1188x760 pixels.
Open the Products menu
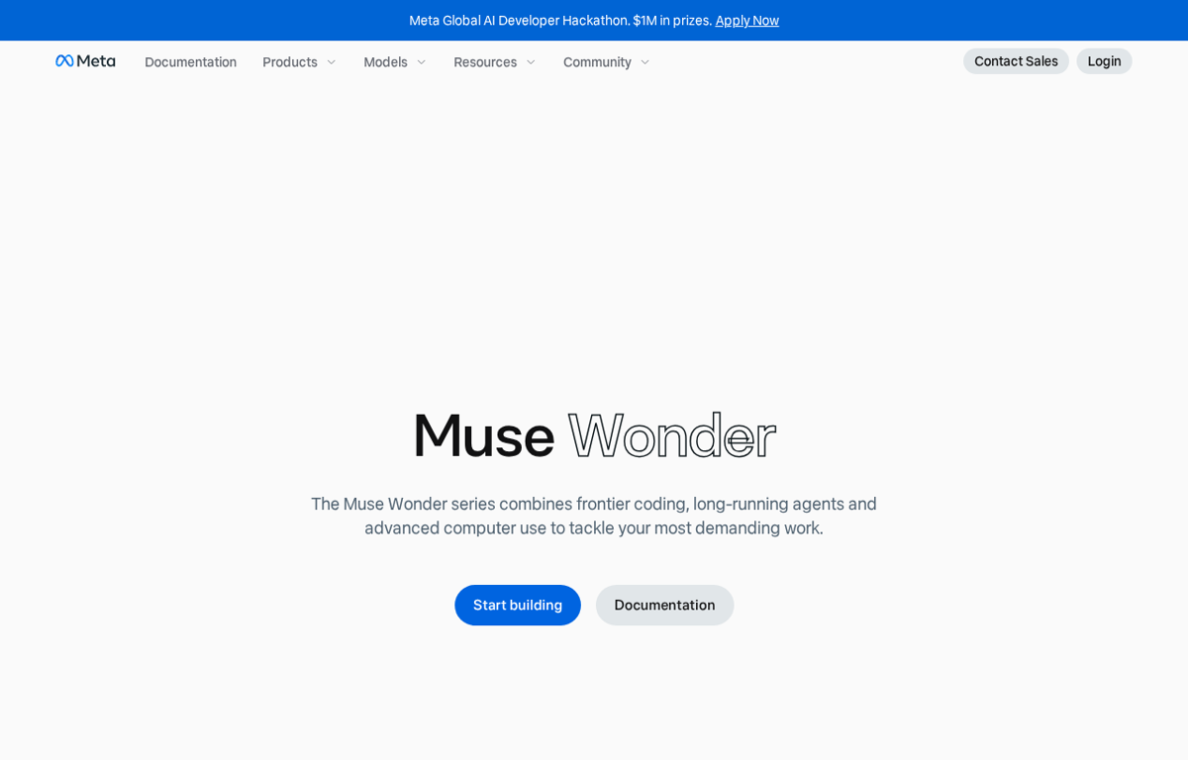[x=289, y=62]
